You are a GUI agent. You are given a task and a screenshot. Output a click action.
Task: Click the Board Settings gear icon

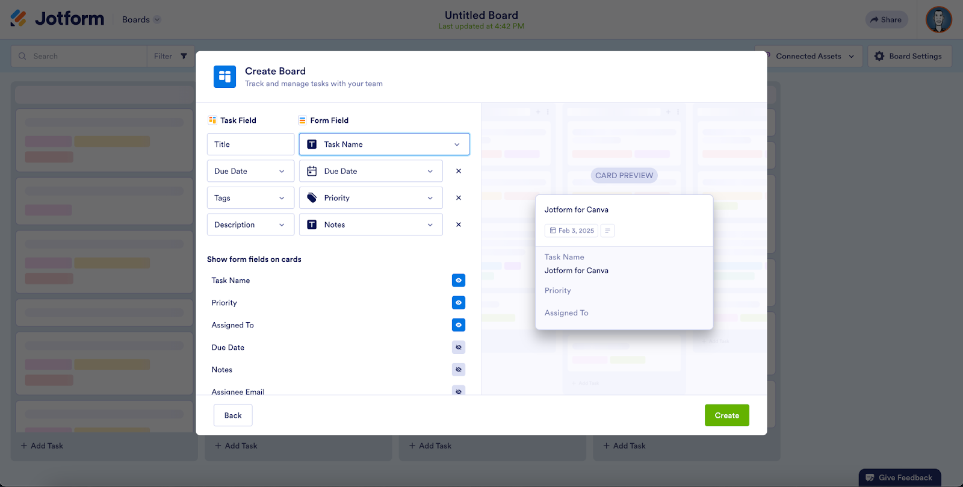tap(879, 56)
